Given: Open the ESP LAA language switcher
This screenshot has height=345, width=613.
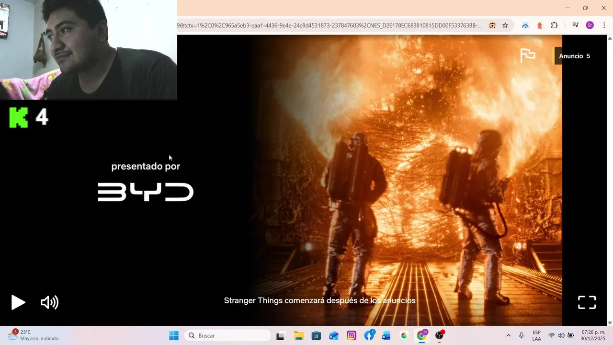Looking at the screenshot, I should pyautogui.click(x=537, y=335).
